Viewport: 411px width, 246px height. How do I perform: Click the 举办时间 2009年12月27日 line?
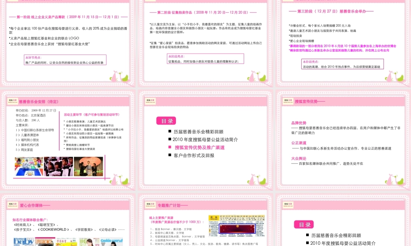tap(36, 111)
